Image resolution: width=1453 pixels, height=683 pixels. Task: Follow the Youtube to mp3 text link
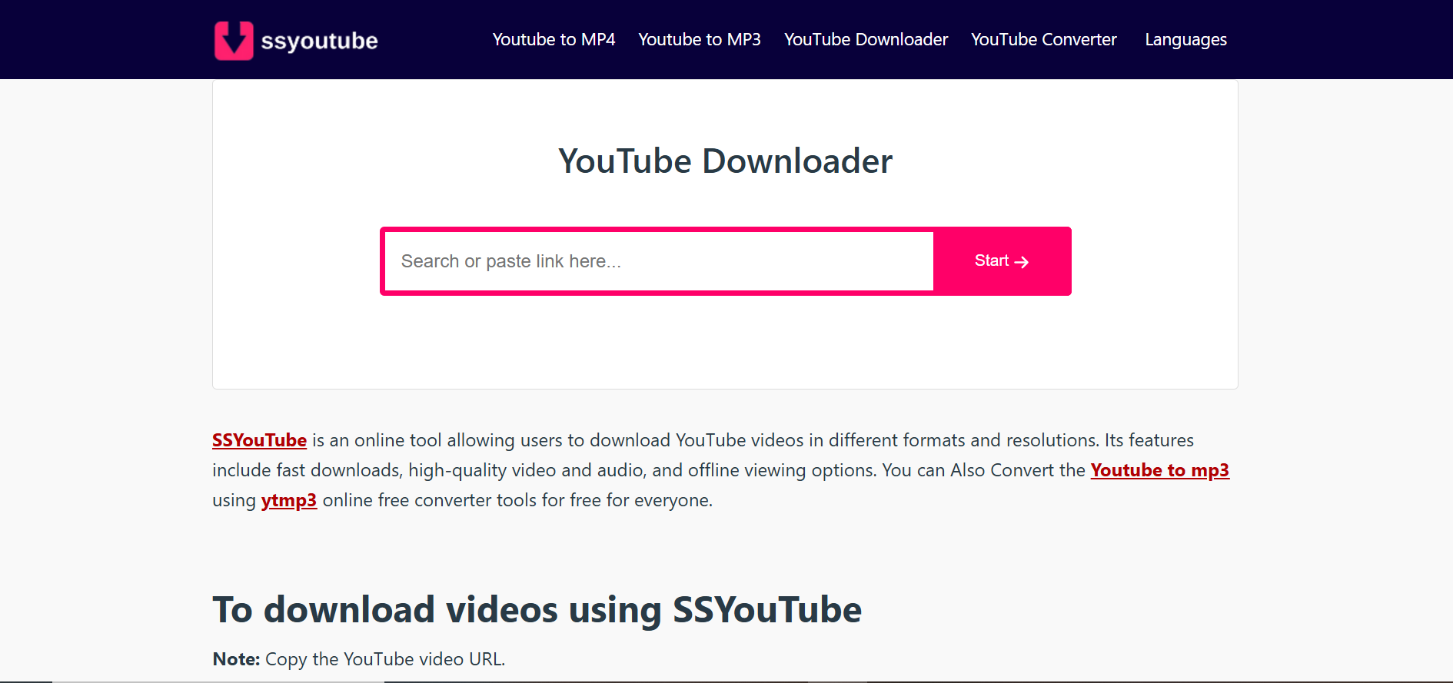click(x=1159, y=470)
